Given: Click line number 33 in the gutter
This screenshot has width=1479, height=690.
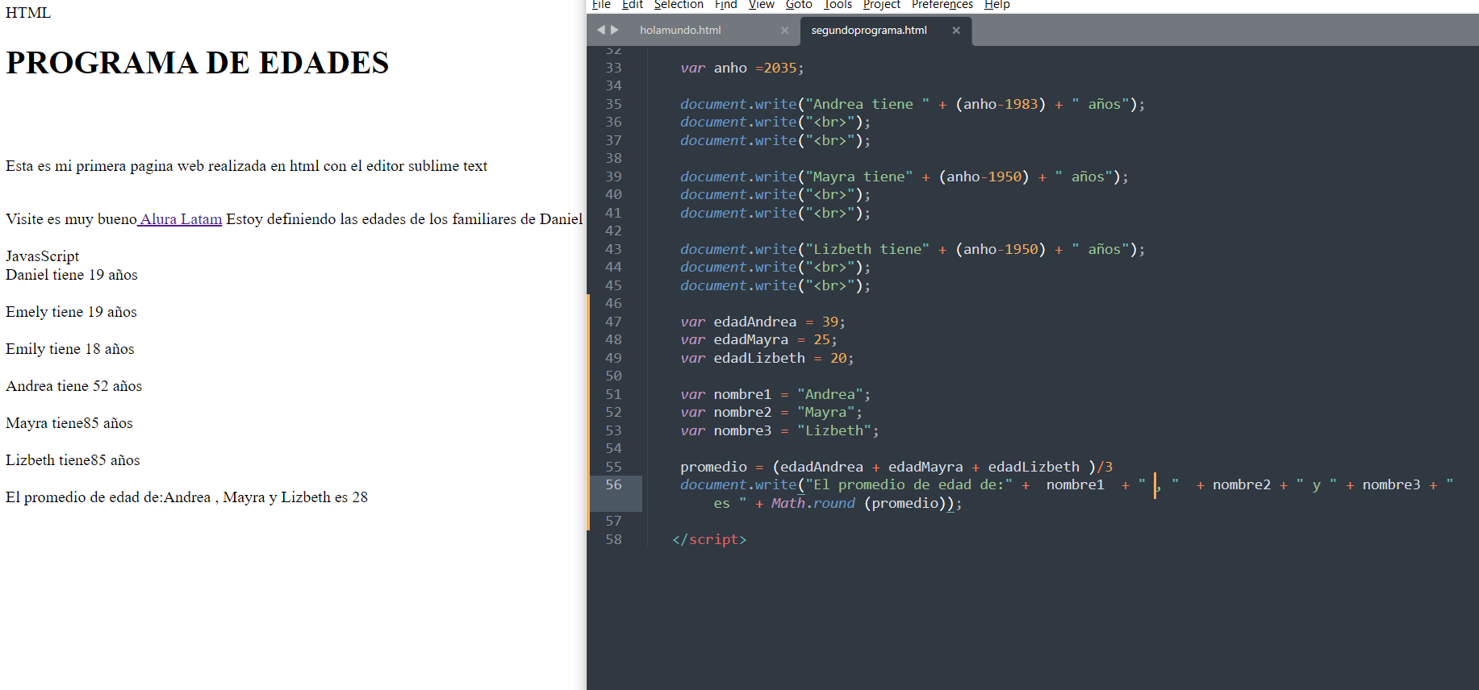Looking at the screenshot, I should coord(614,68).
